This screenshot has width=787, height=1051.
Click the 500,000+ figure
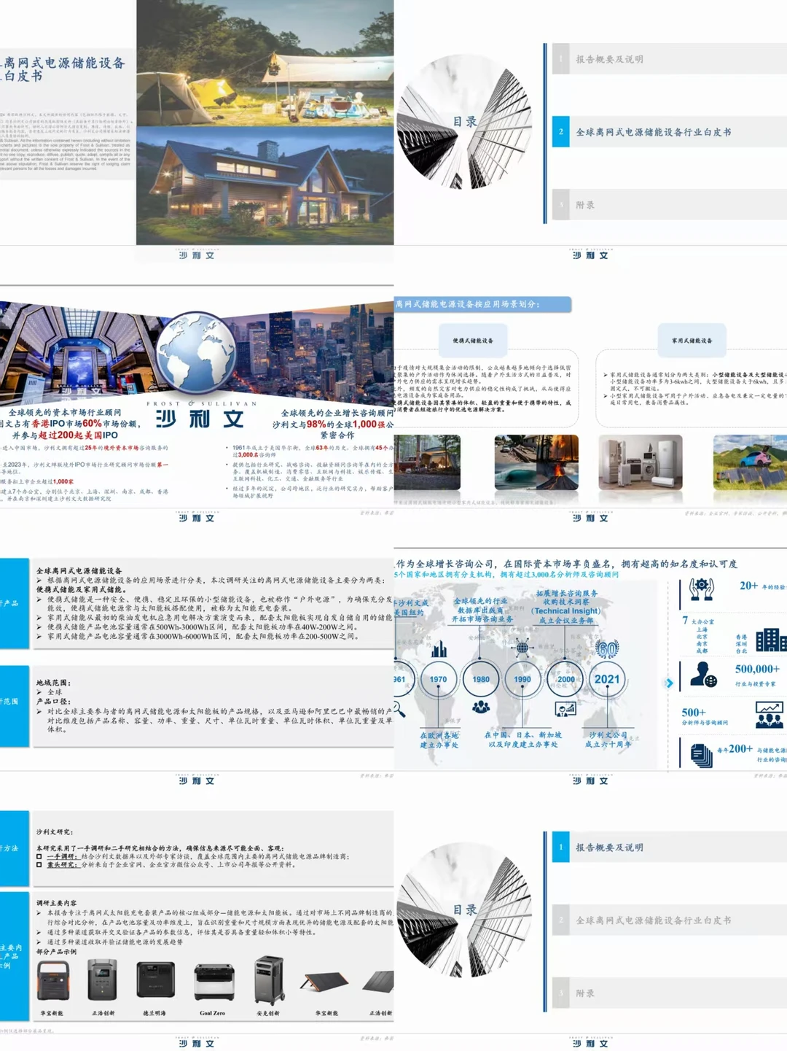pos(757,669)
